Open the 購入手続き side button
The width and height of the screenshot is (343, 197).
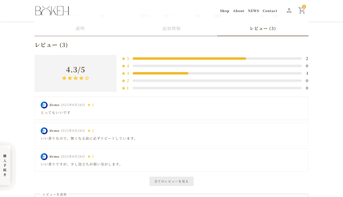pyautogui.click(x=5, y=165)
